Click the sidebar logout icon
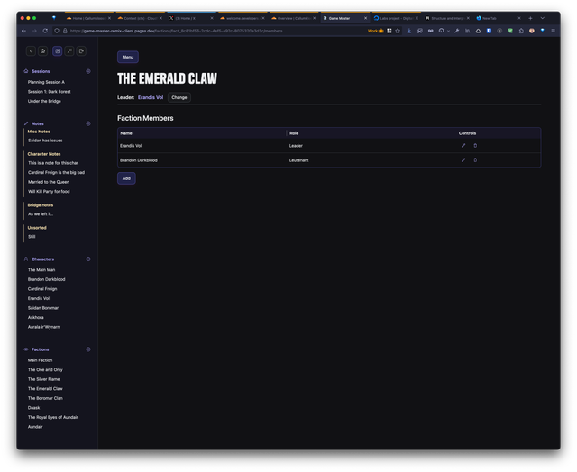 (81, 51)
